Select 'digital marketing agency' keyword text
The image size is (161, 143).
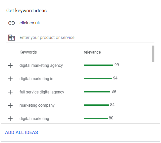41,66
